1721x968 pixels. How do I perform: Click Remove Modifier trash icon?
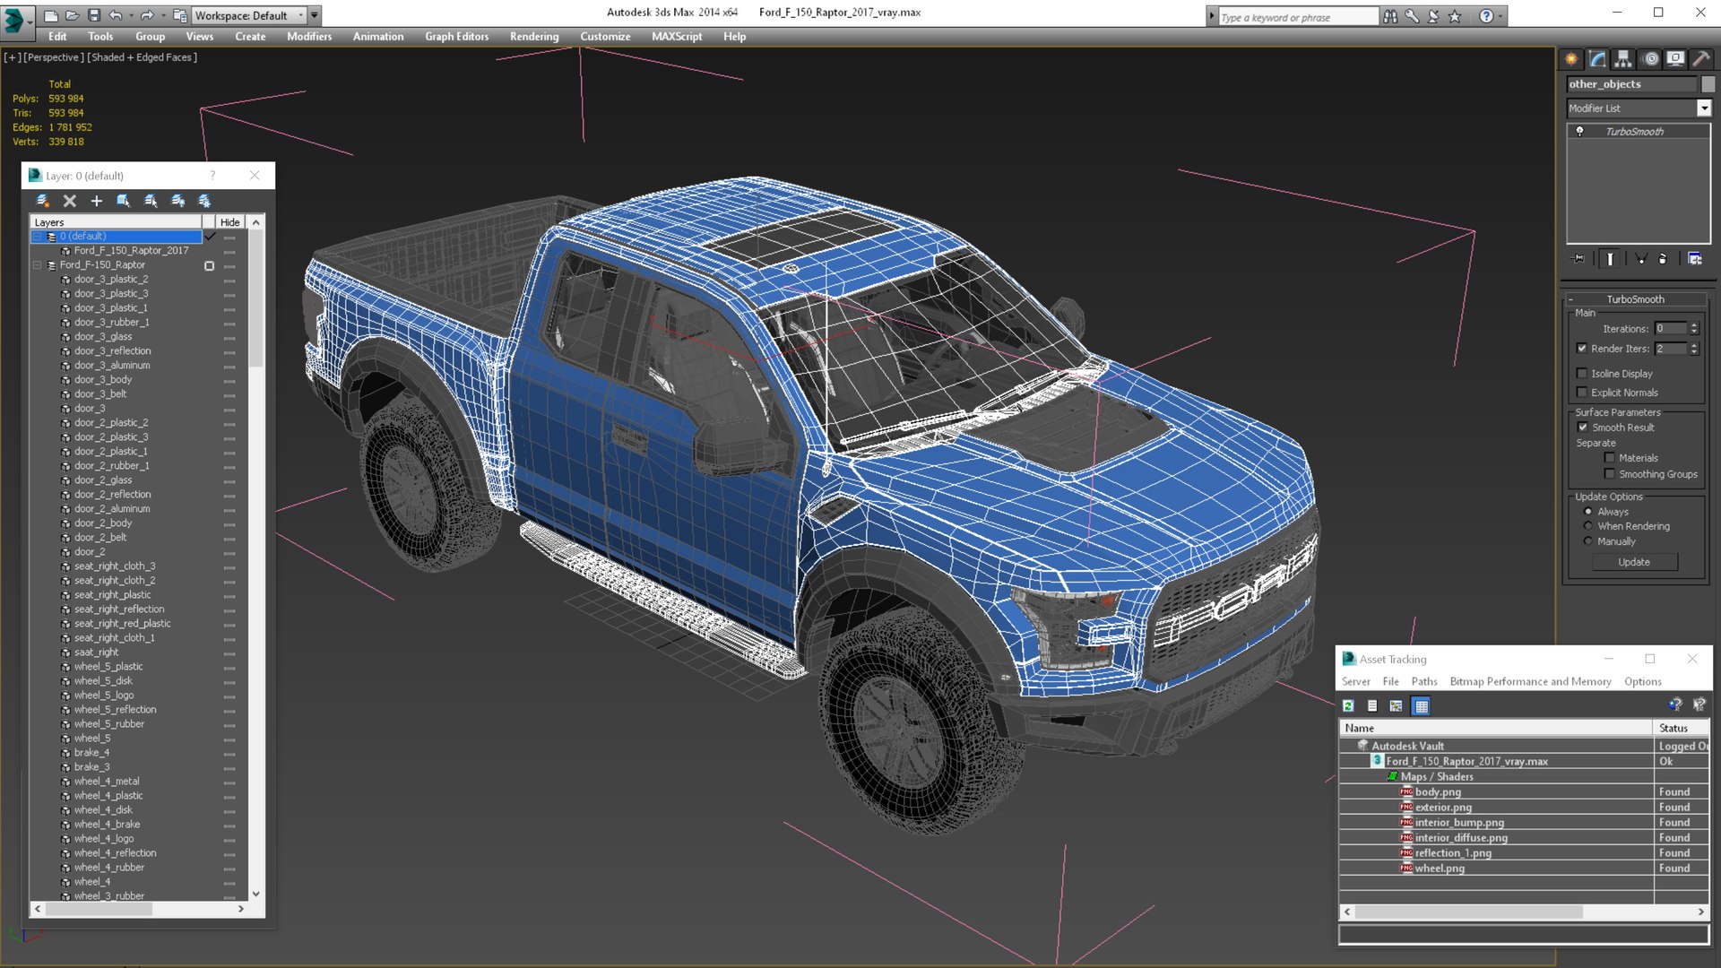click(1663, 258)
